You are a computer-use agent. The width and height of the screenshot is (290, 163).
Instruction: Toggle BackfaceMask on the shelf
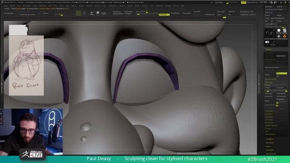(x=118, y=14)
